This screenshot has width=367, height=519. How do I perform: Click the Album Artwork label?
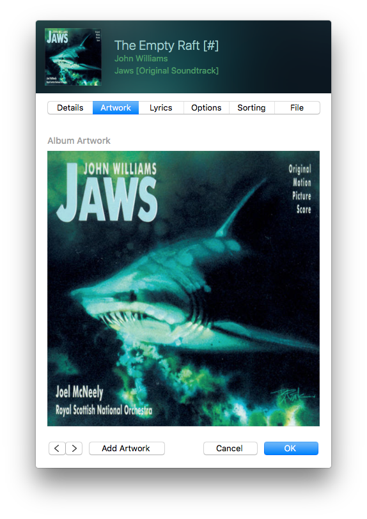click(79, 141)
